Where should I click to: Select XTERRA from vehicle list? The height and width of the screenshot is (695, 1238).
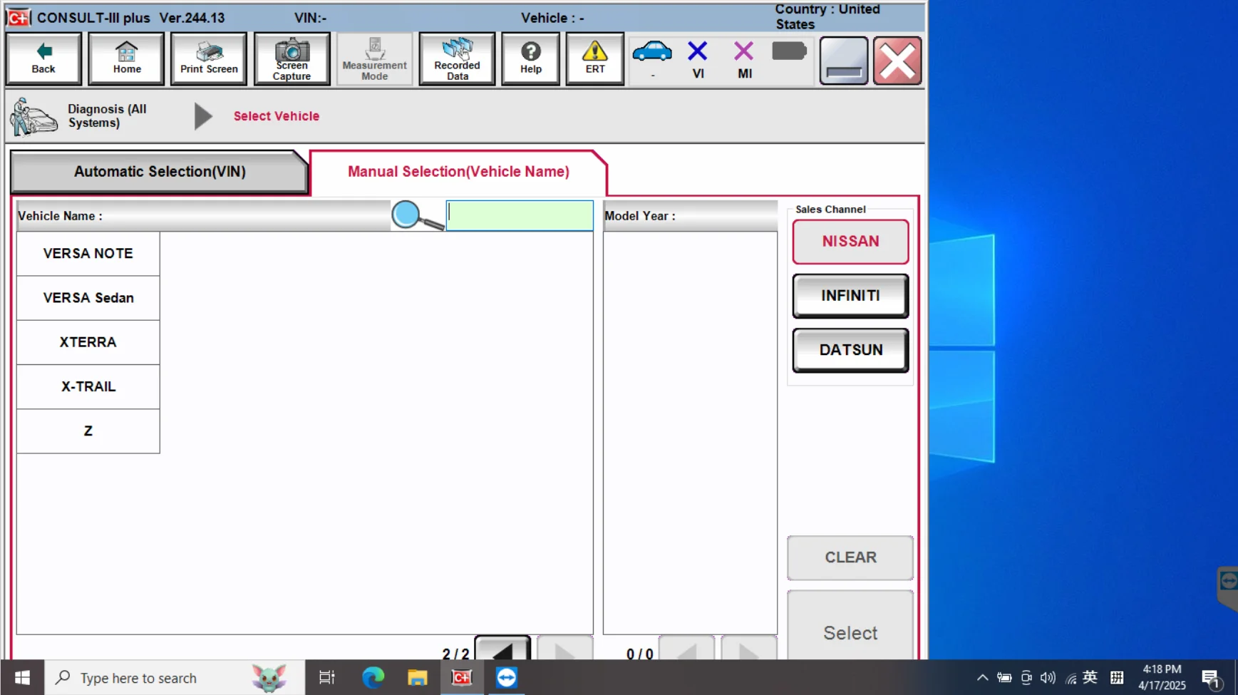pos(88,342)
